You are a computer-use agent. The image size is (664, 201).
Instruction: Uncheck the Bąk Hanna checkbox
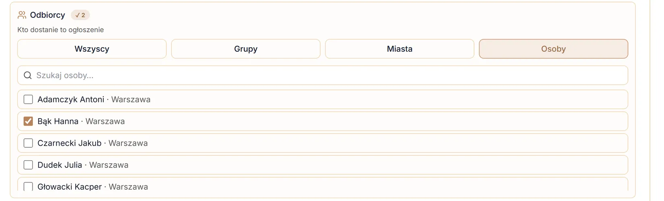tap(28, 121)
